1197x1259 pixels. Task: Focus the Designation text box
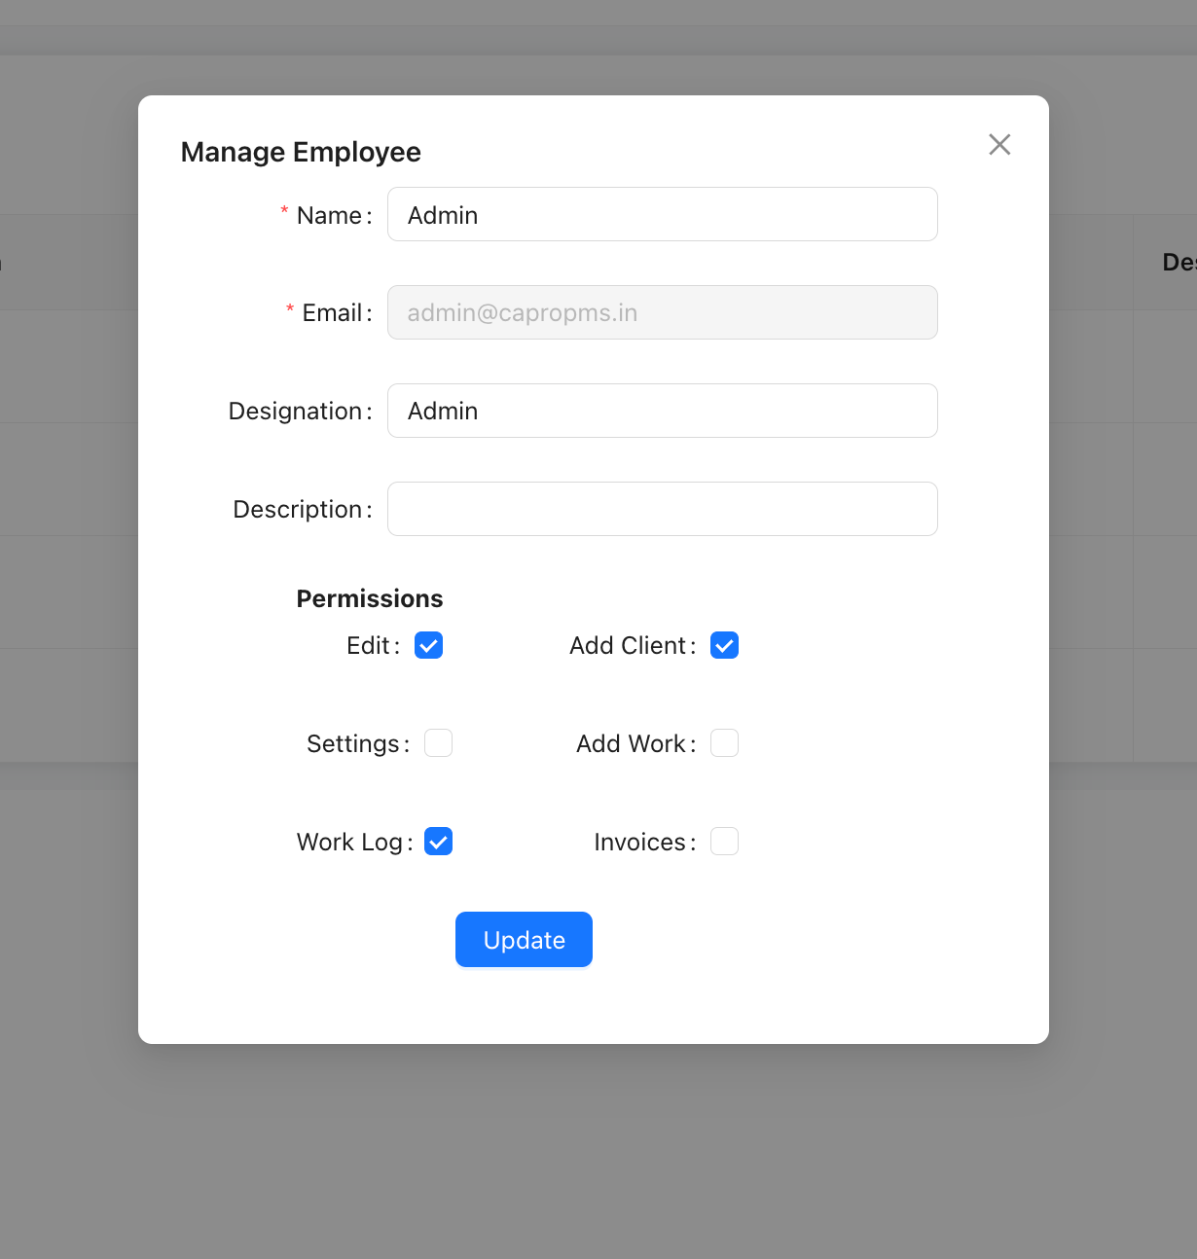662,412
